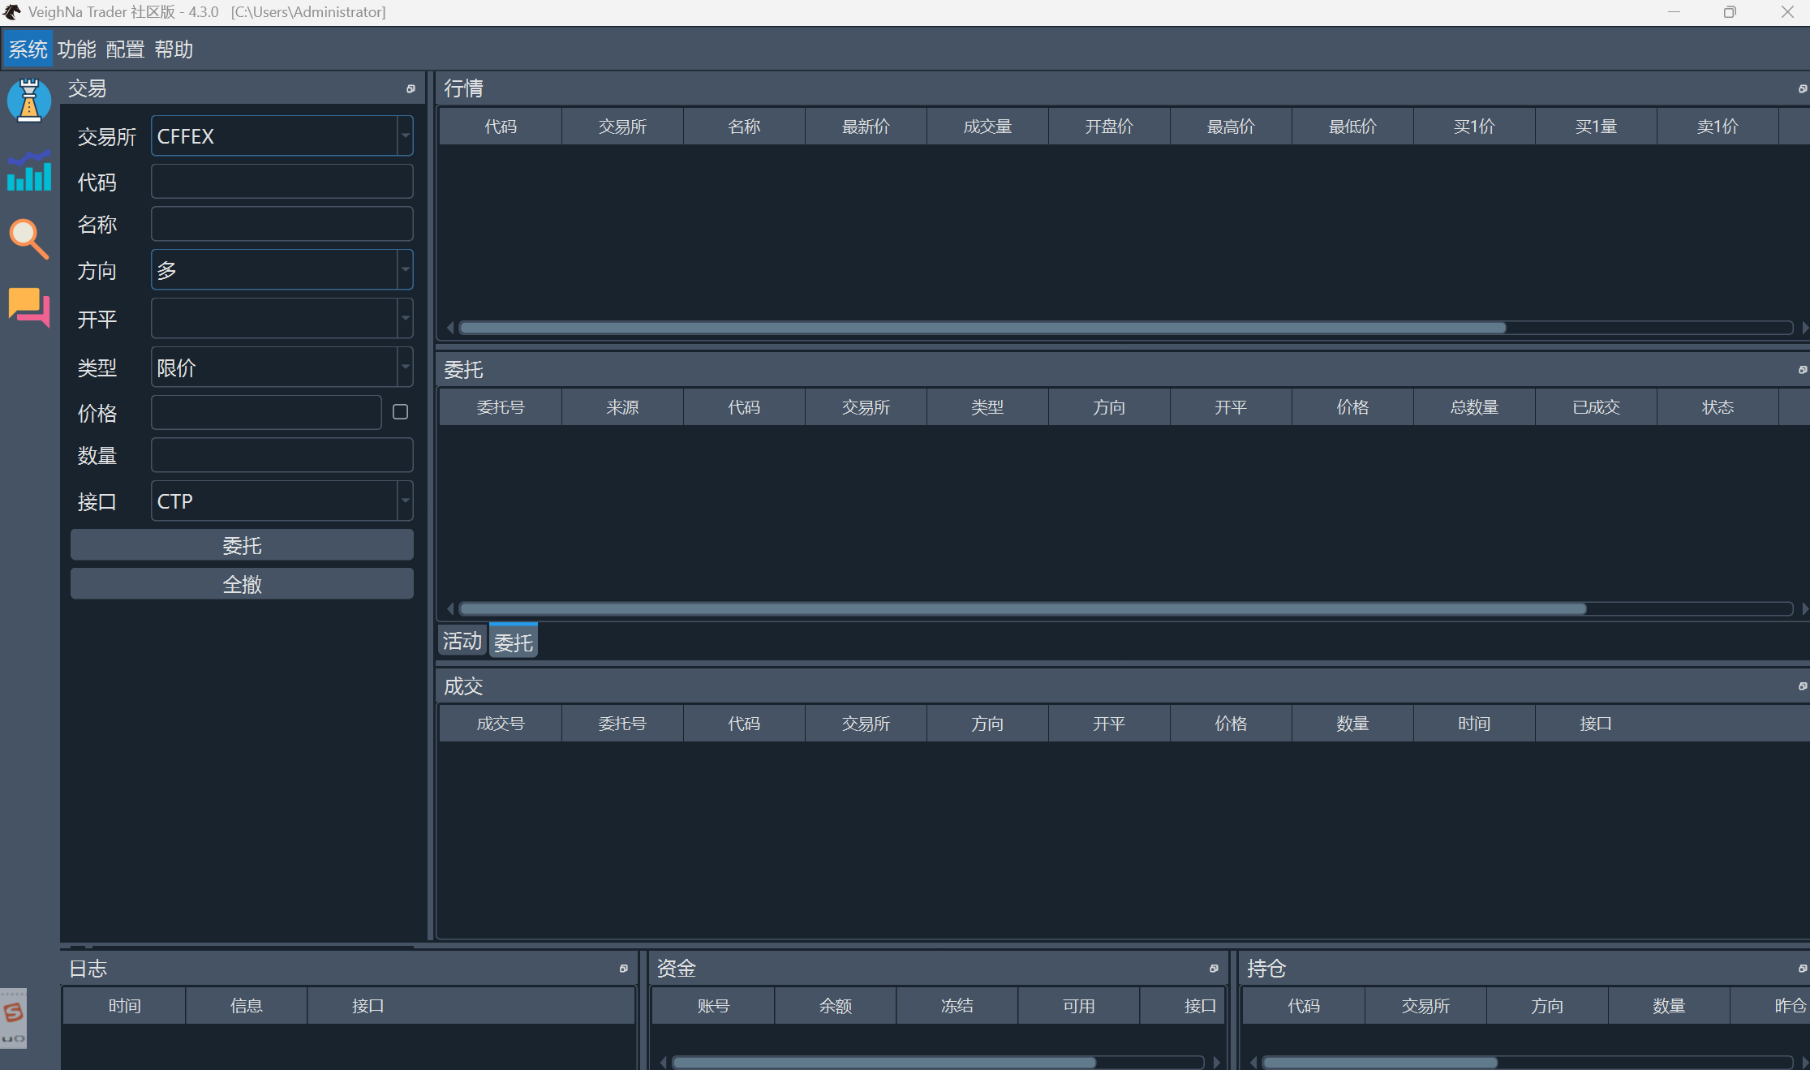This screenshot has height=1070, width=1810.
Task: Switch to the 活动 tab
Action: coord(462,642)
